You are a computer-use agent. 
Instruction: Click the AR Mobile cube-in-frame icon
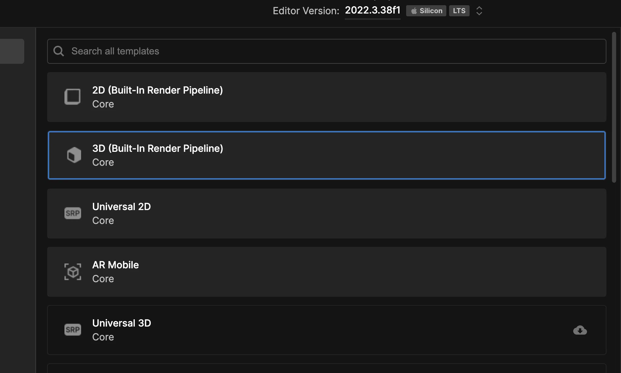coord(73,271)
